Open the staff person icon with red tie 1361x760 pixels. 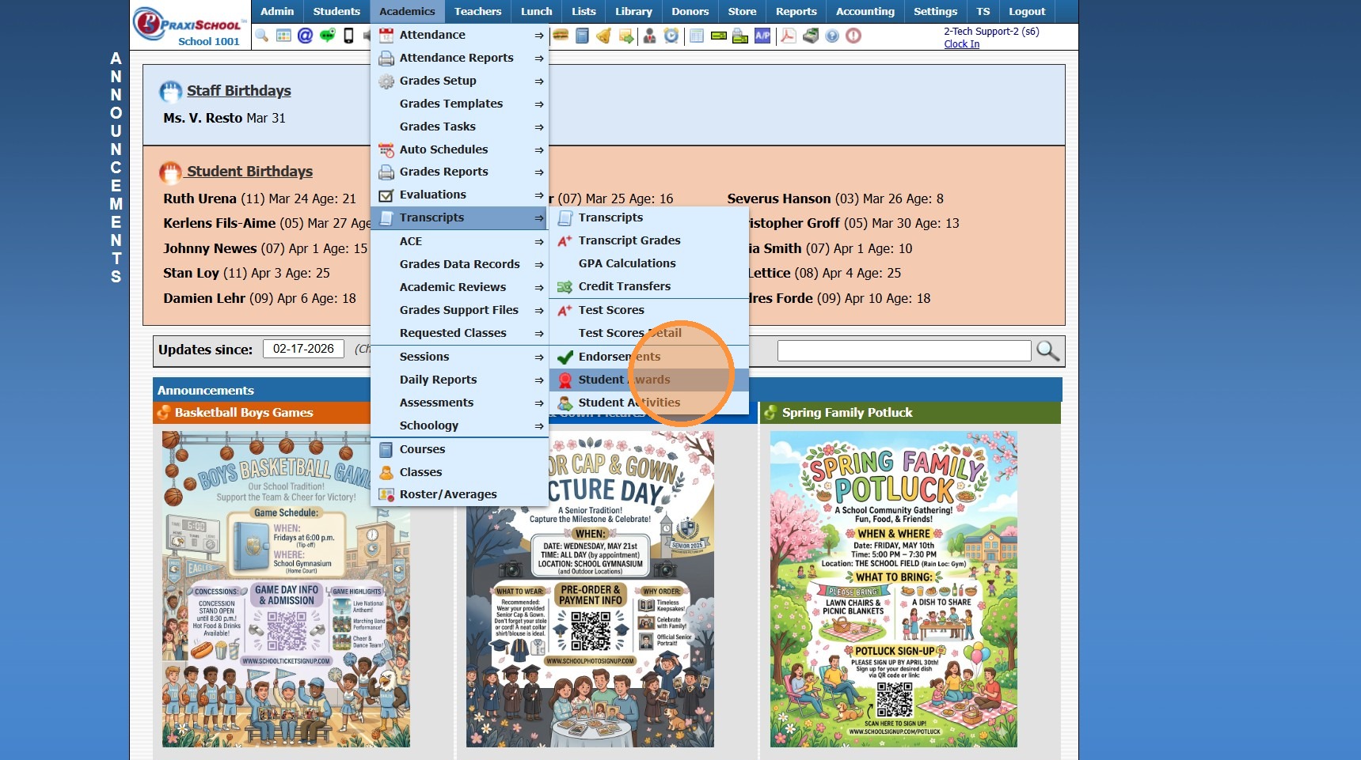coord(649,36)
